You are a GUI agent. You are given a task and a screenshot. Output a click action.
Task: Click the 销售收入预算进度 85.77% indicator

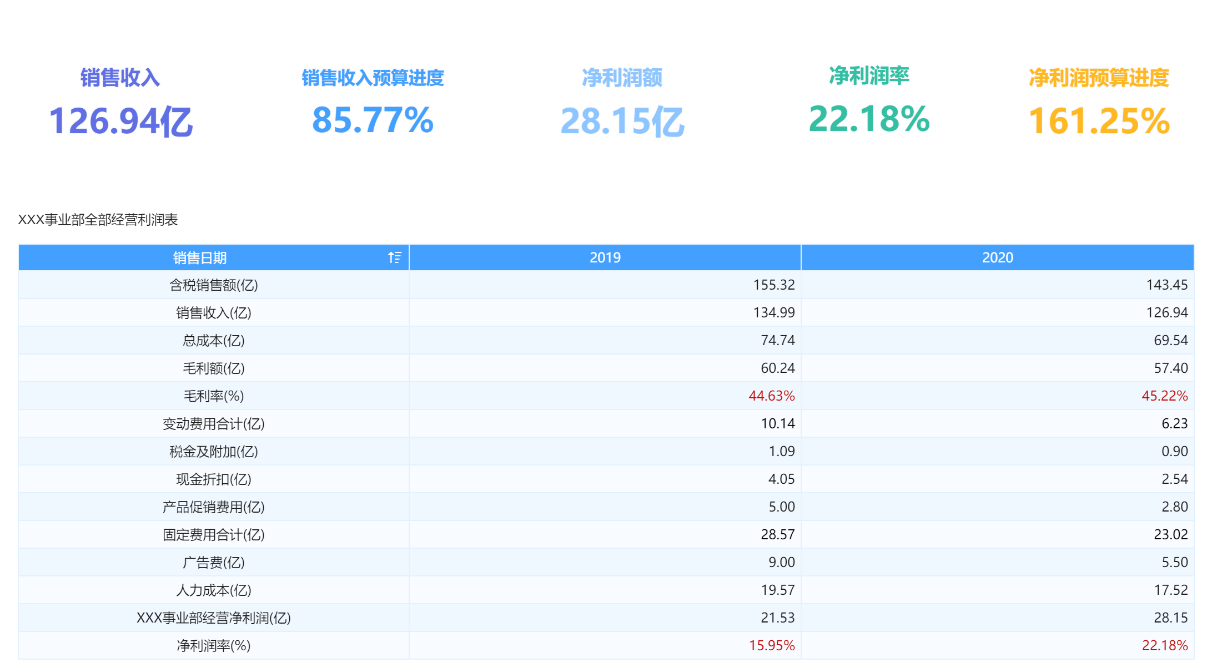pos(373,102)
